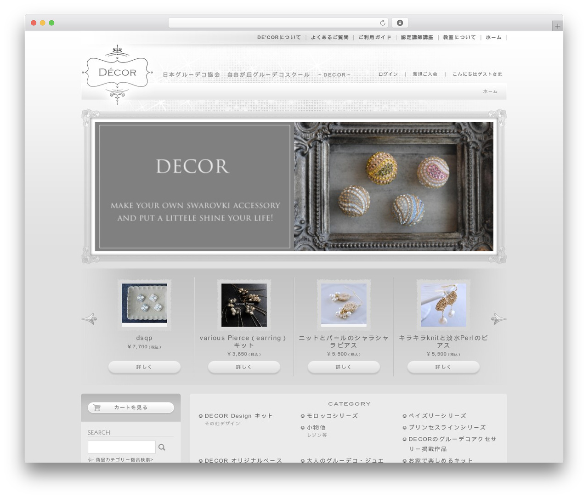Click the shopping cart icon
Image resolution: width=588 pixels, height=498 pixels.
click(97, 407)
